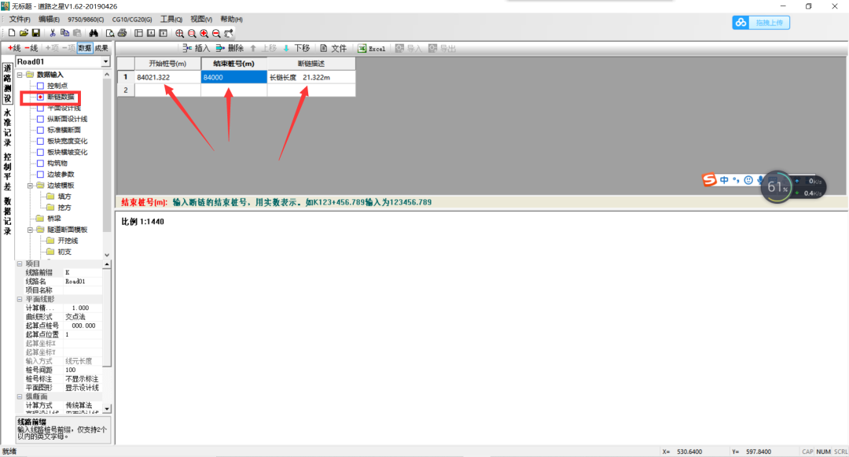Select the 控制平差 vertical side tab
This screenshot has height=457, width=849.
tap(7, 171)
